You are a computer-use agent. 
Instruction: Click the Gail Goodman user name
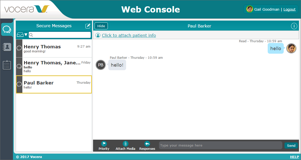(267, 9)
